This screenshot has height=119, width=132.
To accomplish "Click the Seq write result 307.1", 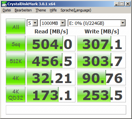I will tap(101, 43).
